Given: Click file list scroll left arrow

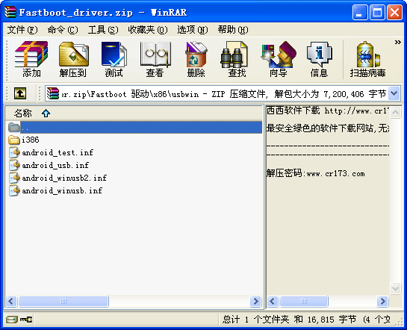Looking at the screenshot, I should [x=11, y=301].
